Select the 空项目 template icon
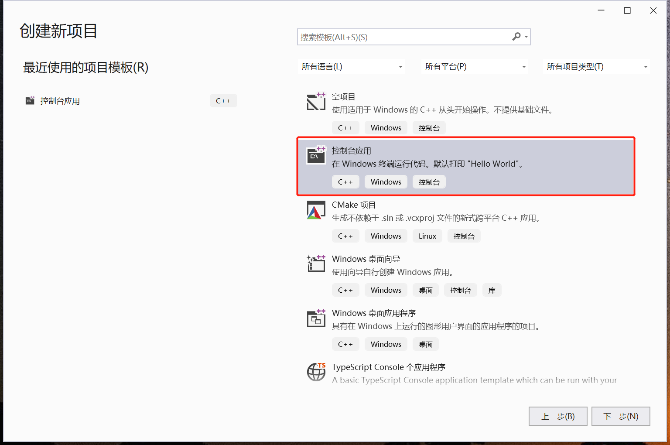Viewport: 670px width, 445px height. click(316, 101)
